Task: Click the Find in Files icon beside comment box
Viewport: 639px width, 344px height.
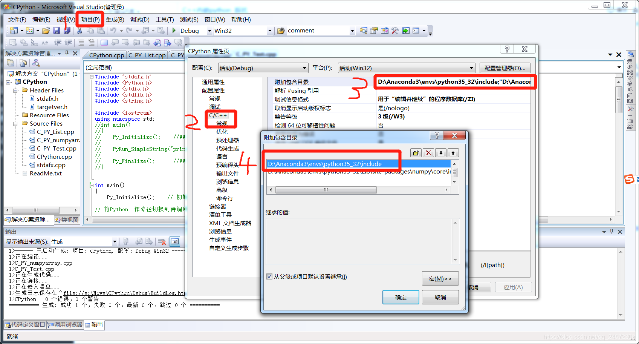Action: (281, 31)
